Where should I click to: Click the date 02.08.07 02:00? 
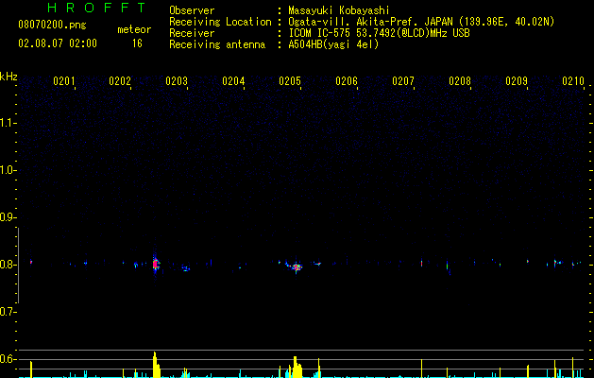coord(58,43)
